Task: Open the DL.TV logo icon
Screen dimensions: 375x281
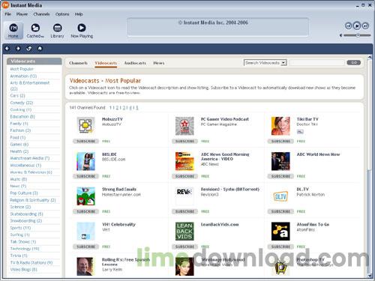Action: coord(280,196)
